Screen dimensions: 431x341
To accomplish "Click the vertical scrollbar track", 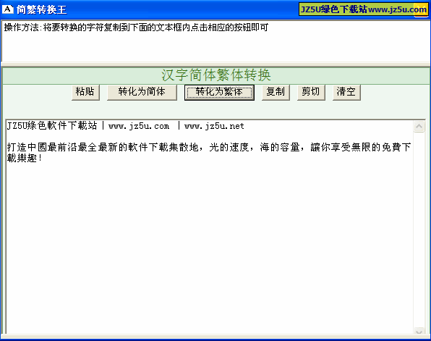I will 419,230.
